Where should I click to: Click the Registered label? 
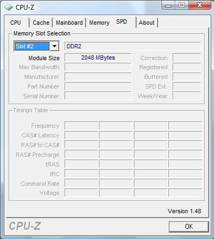tap(153, 68)
